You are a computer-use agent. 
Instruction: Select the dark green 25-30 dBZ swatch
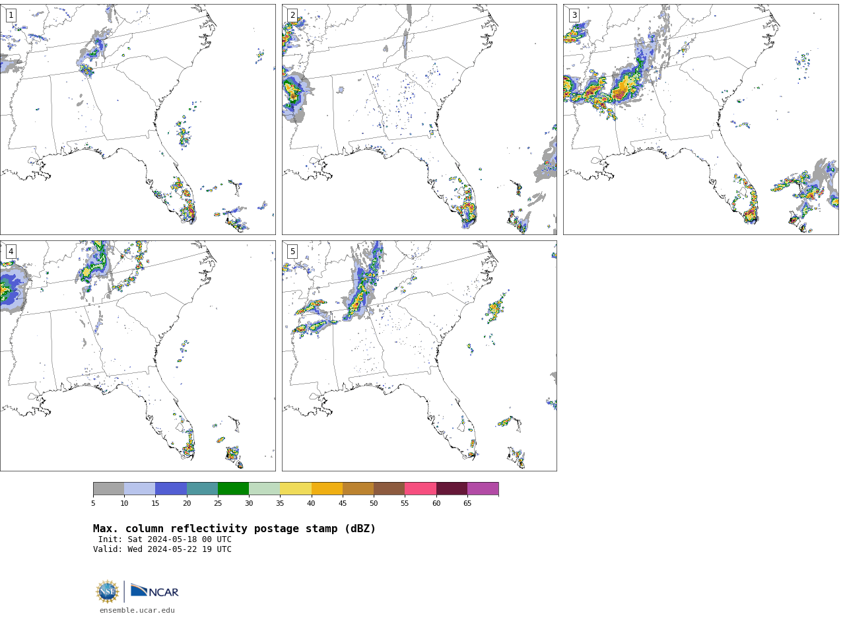pos(233,489)
